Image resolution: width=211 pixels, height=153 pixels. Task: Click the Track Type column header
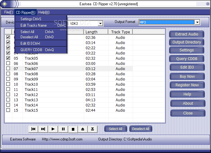point(120,32)
